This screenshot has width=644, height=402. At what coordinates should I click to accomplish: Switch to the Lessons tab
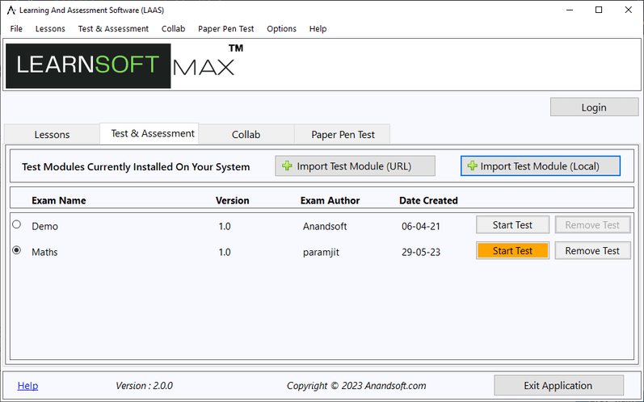pyautogui.click(x=52, y=135)
